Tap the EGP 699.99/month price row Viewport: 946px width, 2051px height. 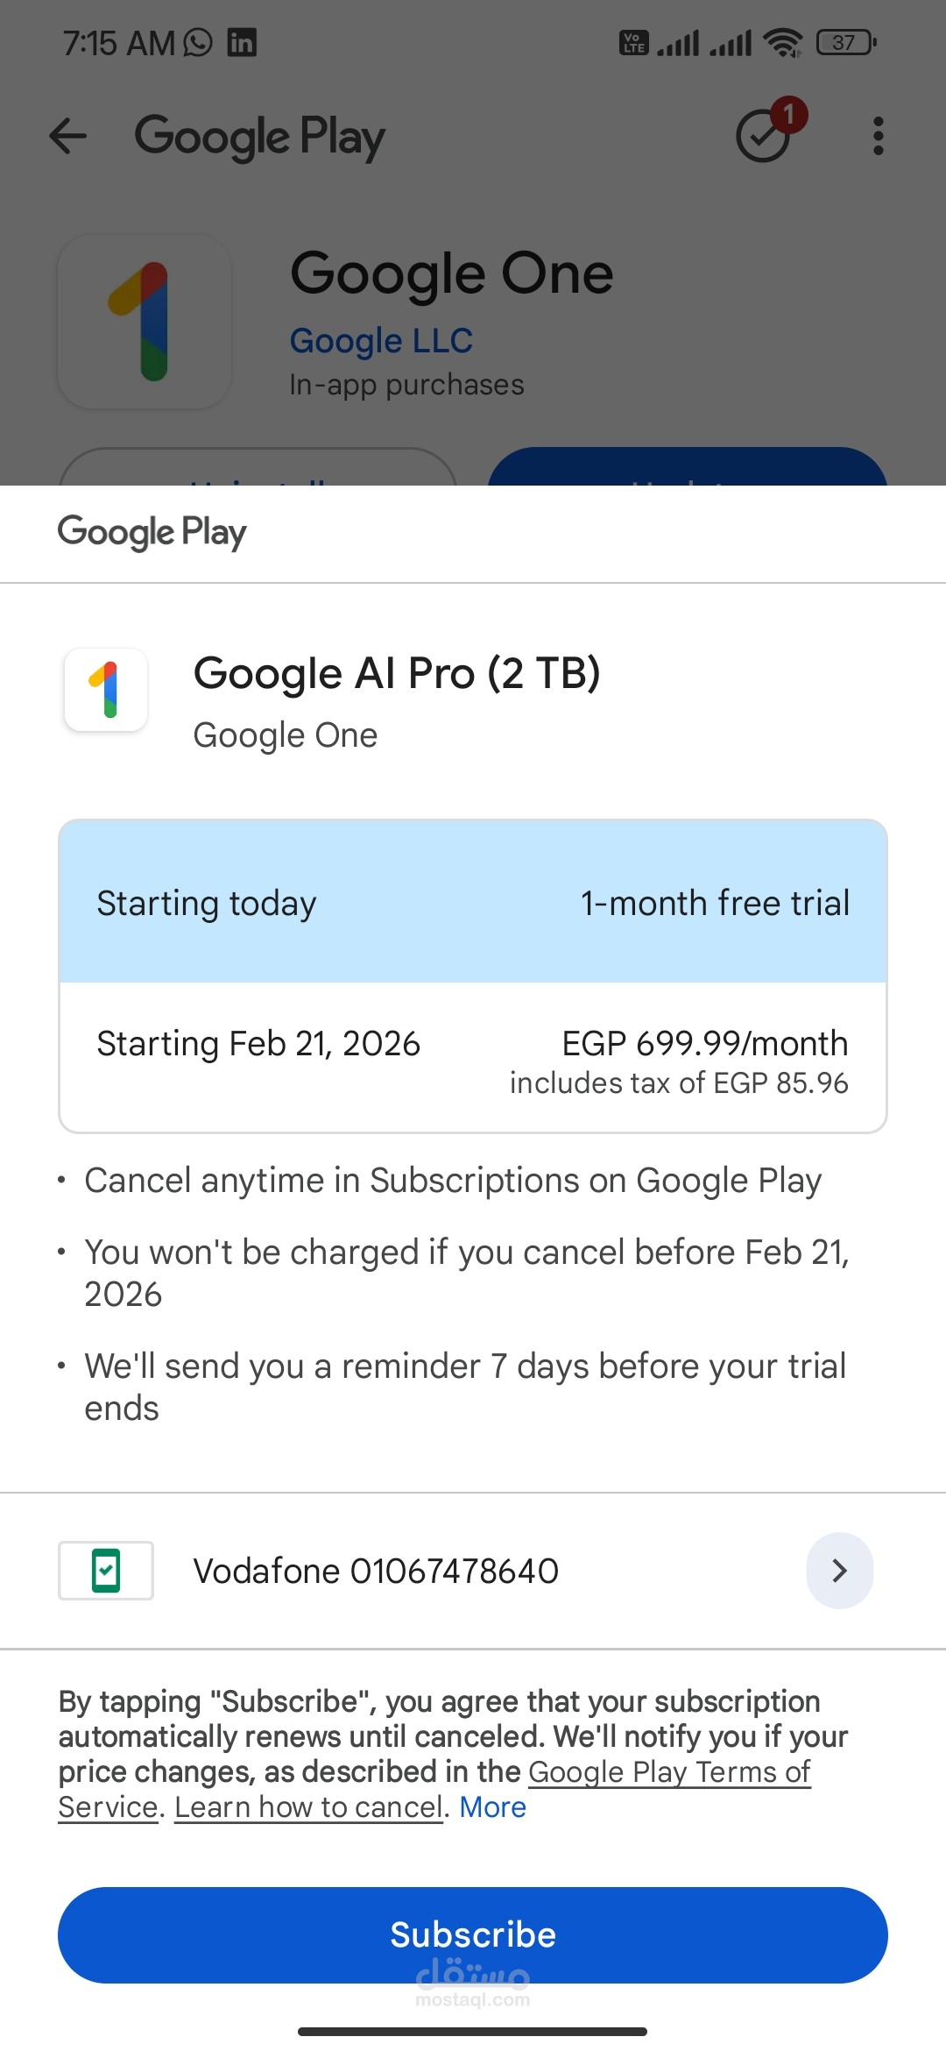pos(473,1058)
